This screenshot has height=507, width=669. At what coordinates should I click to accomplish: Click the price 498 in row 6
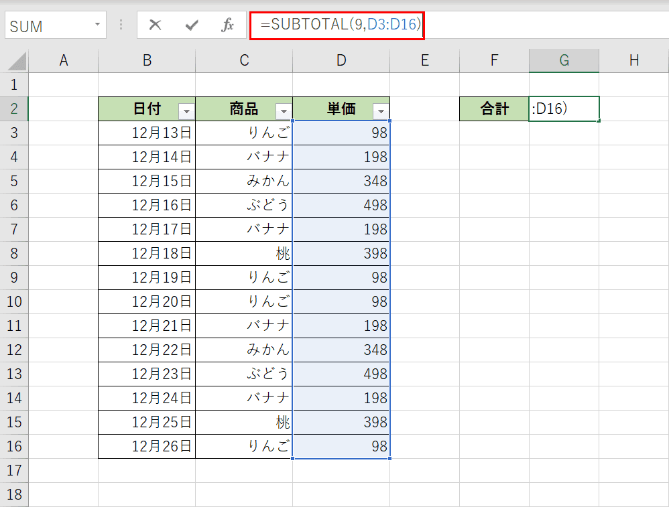pos(341,205)
